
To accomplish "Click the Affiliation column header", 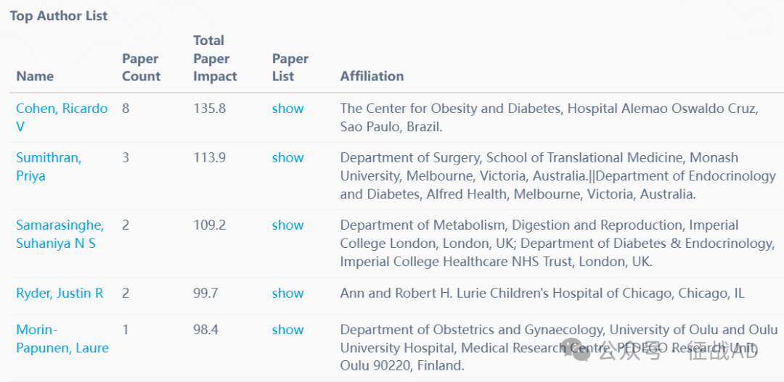I will [372, 76].
